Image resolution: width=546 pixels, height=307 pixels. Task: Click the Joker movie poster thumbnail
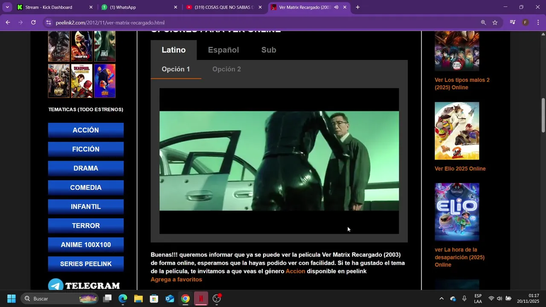coord(105,46)
